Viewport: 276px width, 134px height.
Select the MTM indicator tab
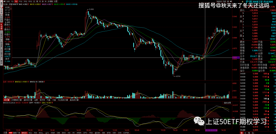coord(109,133)
